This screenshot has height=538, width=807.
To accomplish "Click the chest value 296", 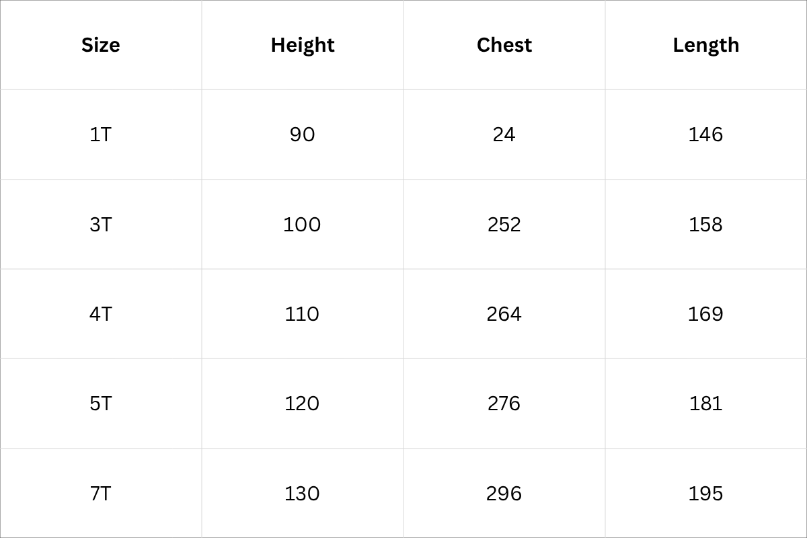I will 504,494.
